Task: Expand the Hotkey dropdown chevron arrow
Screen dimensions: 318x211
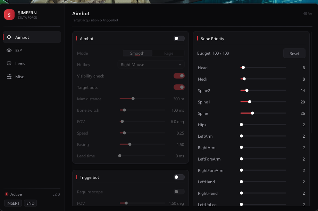Action: point(180,65)
